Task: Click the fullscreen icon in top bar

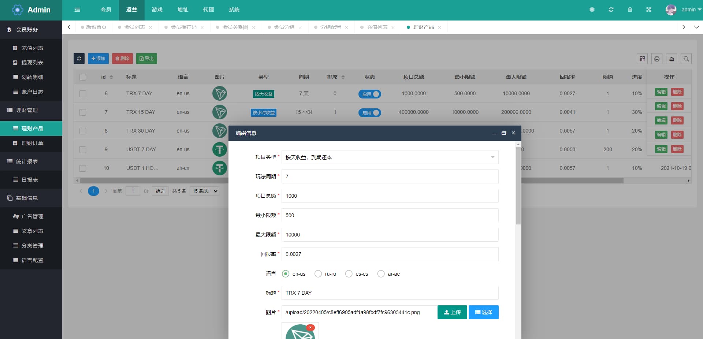Action: [649, 10]
